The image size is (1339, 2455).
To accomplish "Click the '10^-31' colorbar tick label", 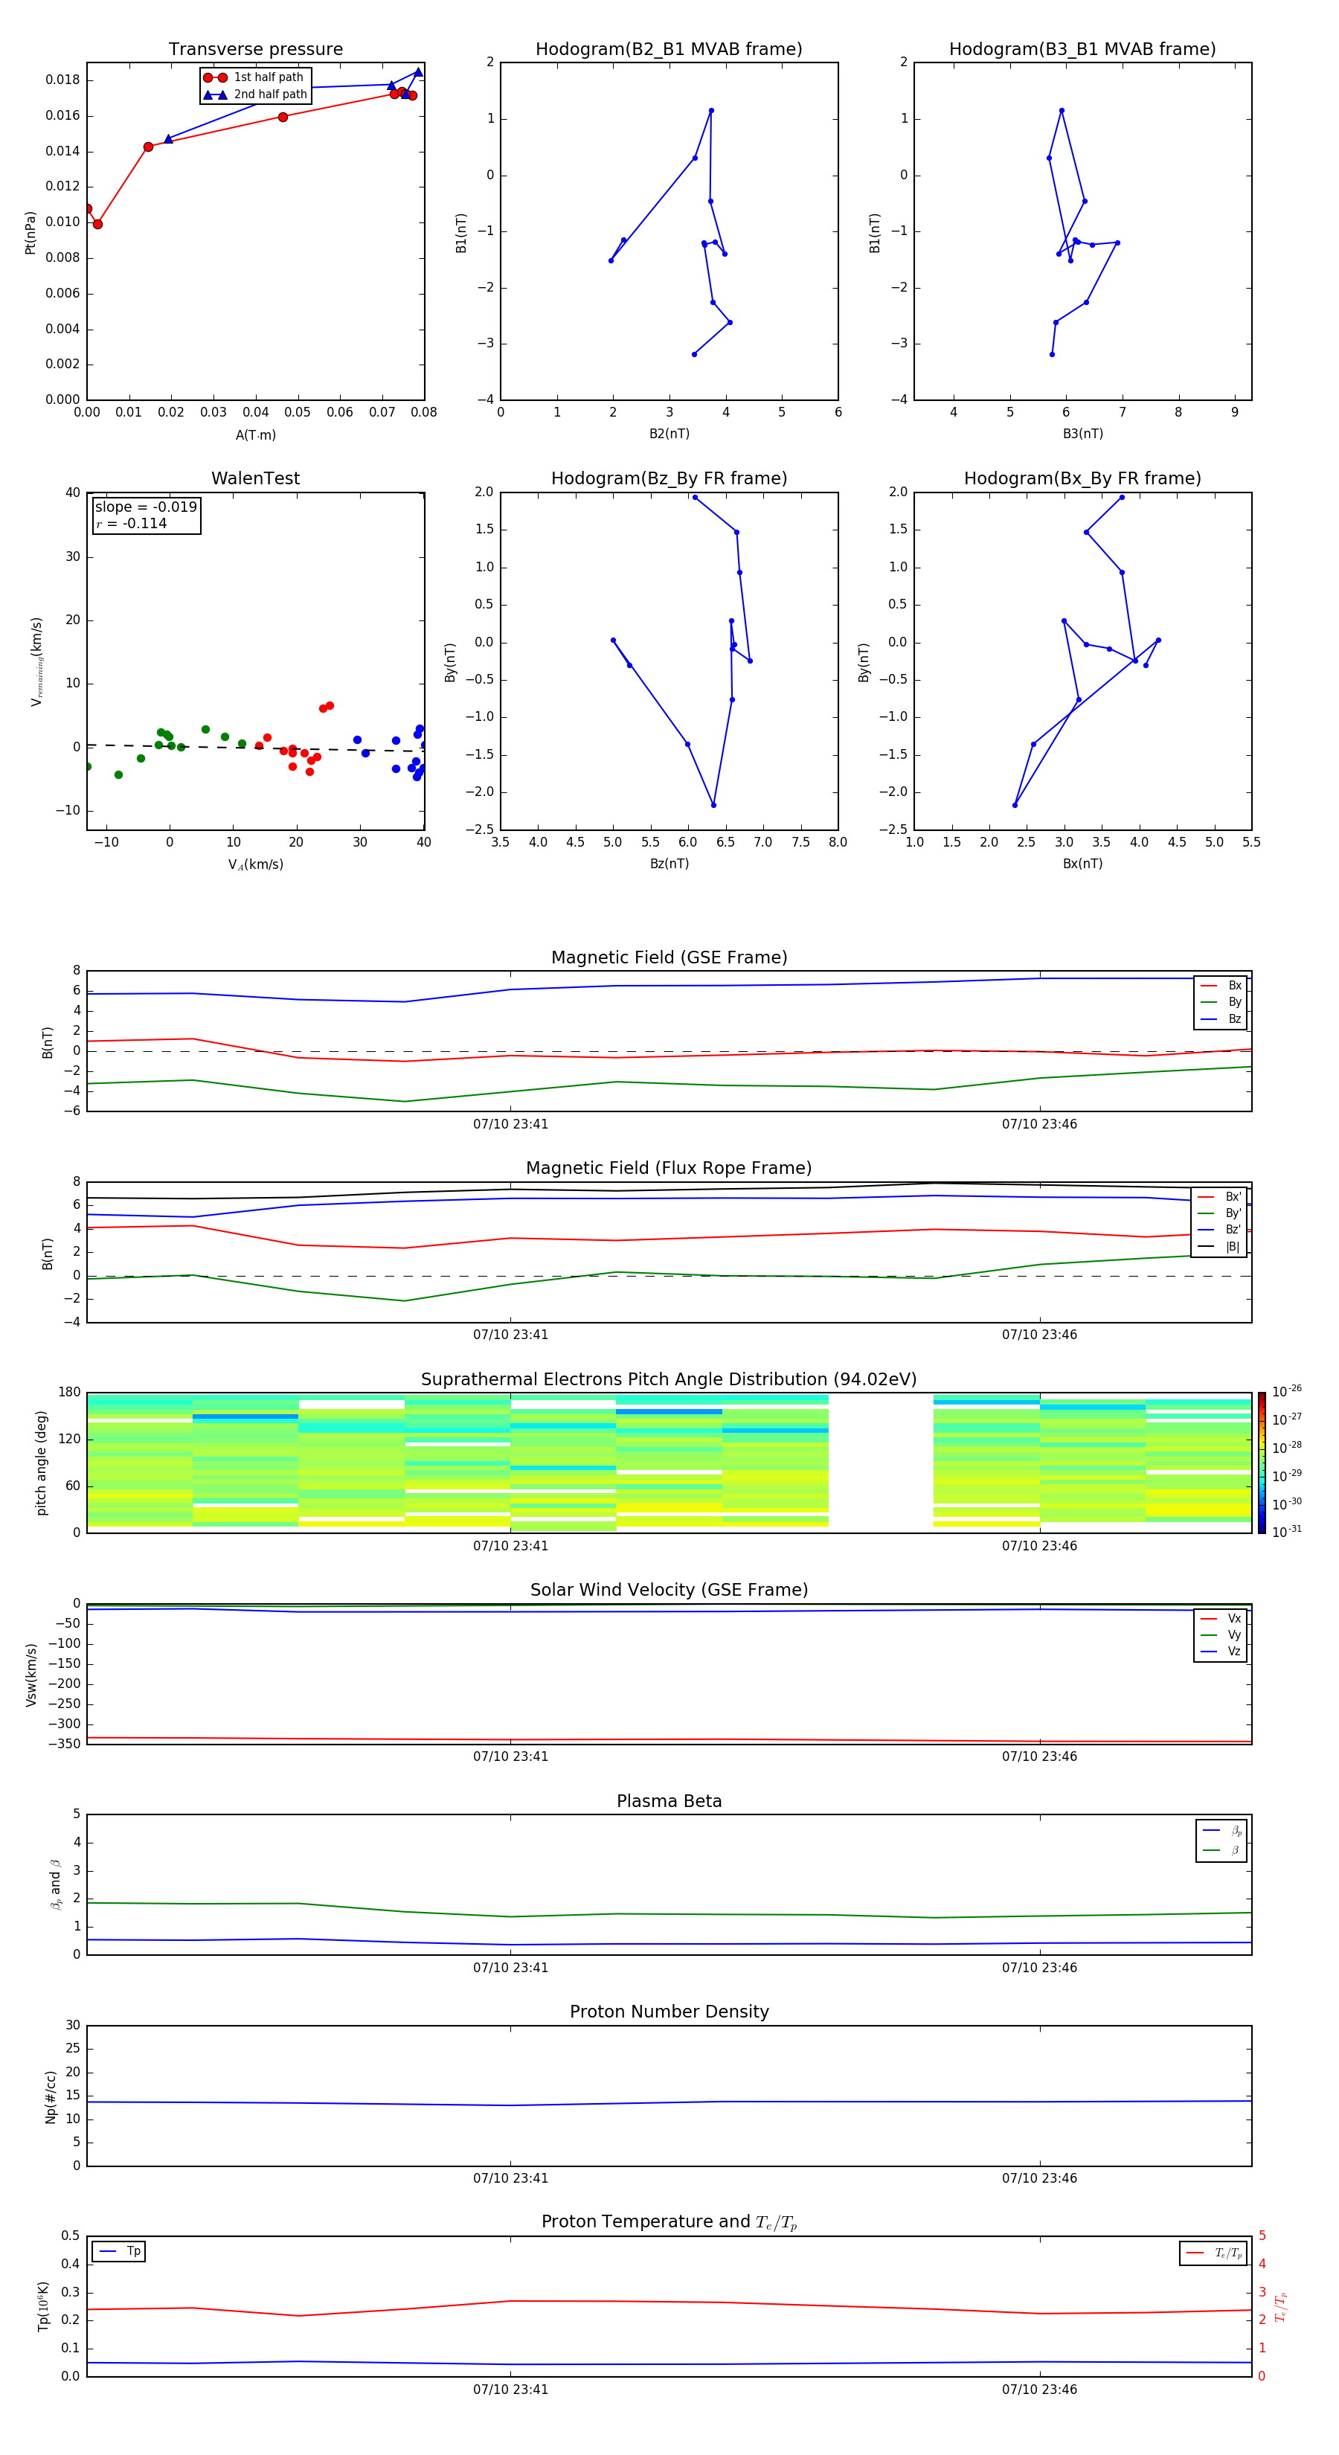I will click(1287, 1532).
